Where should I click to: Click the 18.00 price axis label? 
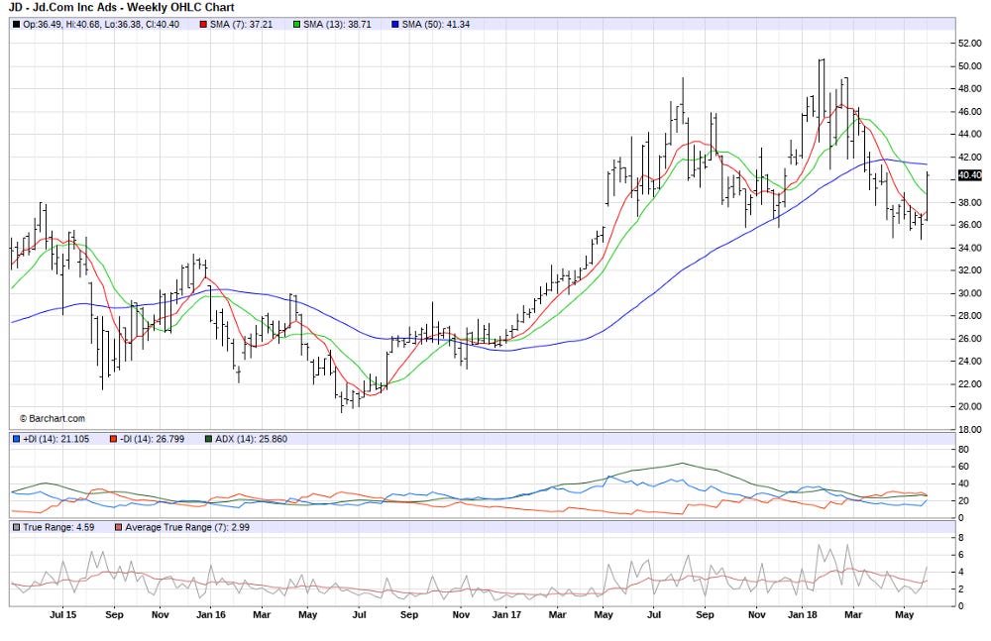point(969,429)
